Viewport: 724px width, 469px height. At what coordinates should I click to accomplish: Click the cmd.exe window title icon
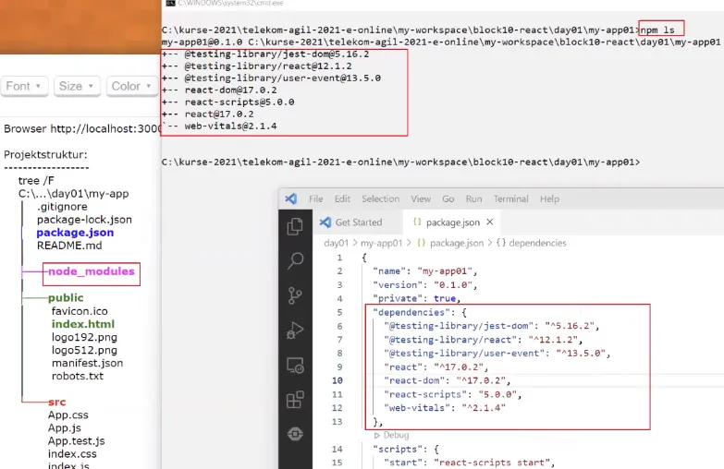pos(170,3)
